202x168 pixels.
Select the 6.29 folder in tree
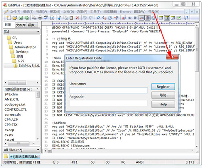(x=21, y=61)
